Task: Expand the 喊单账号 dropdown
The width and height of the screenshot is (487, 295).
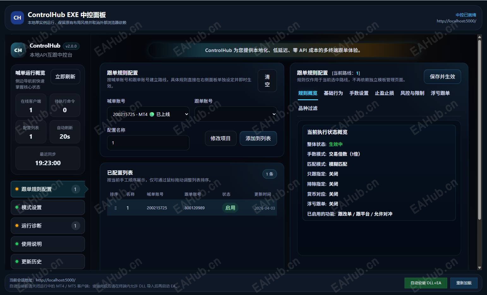Action: 148,114
